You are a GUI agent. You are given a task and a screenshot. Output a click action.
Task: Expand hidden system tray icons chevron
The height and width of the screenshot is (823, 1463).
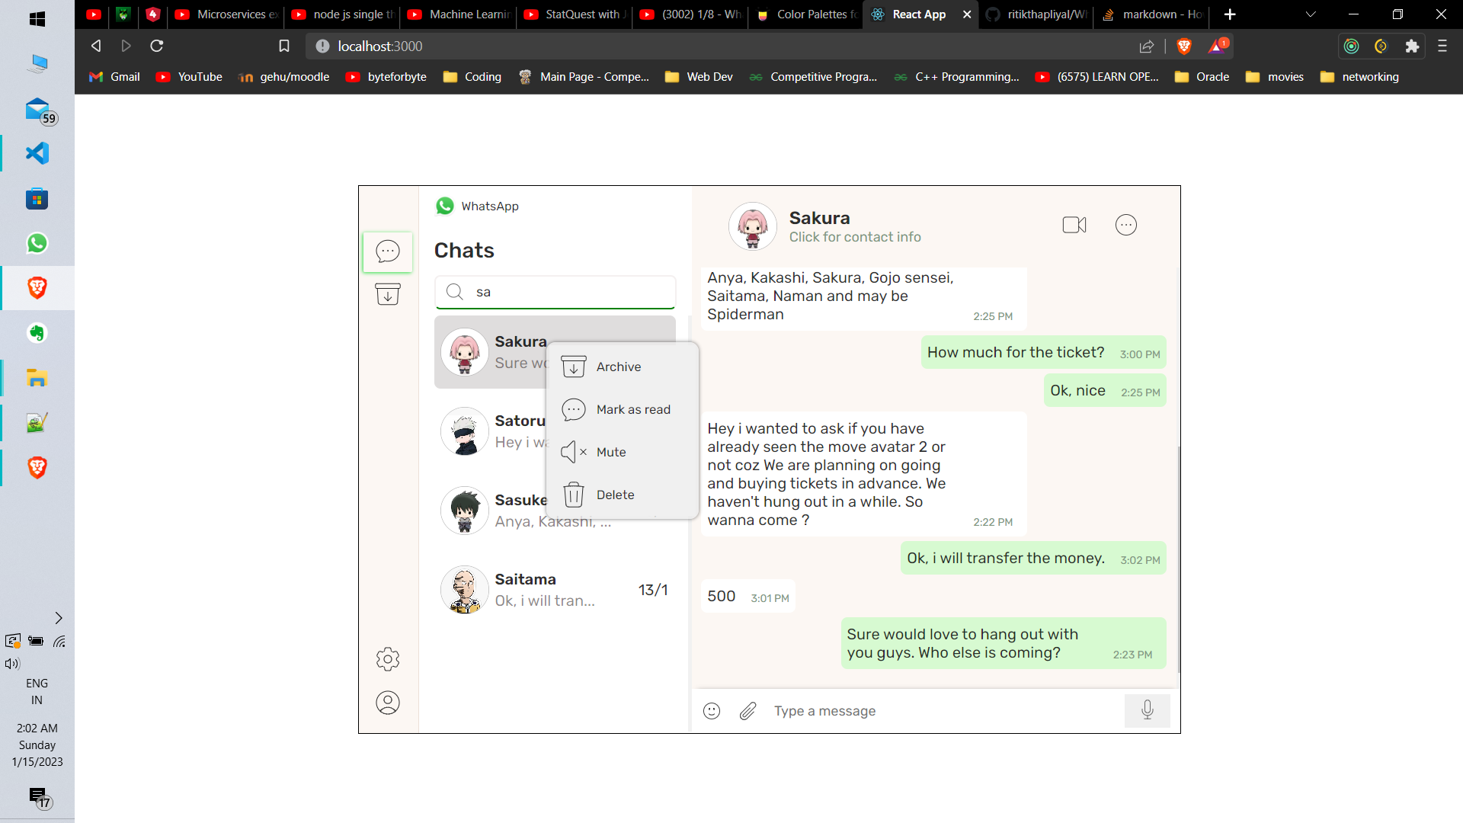click(x=59, y=618)
